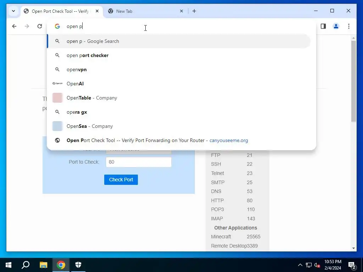Viewport: 363px width, 272px height.
Task: Click the network icon in system tray
Action: [309, 265]
